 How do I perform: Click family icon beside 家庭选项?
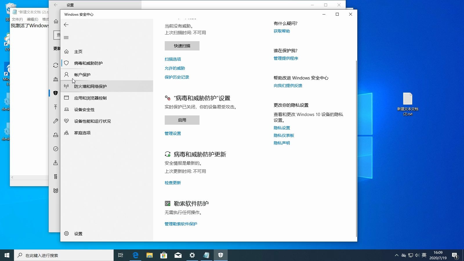(x=66, y=133)
